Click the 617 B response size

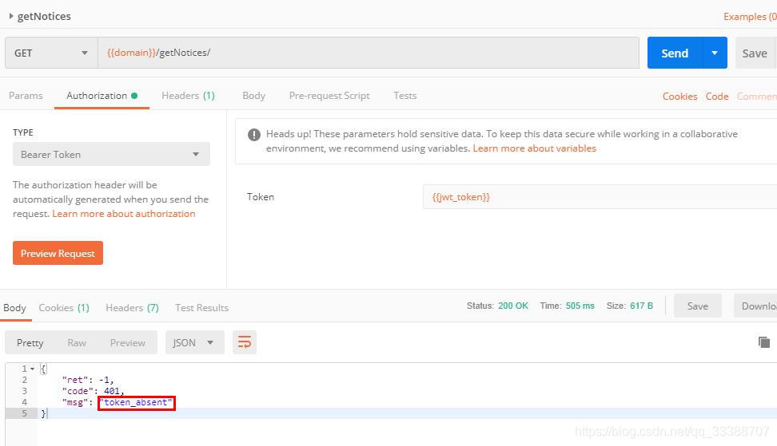(641, 306)
